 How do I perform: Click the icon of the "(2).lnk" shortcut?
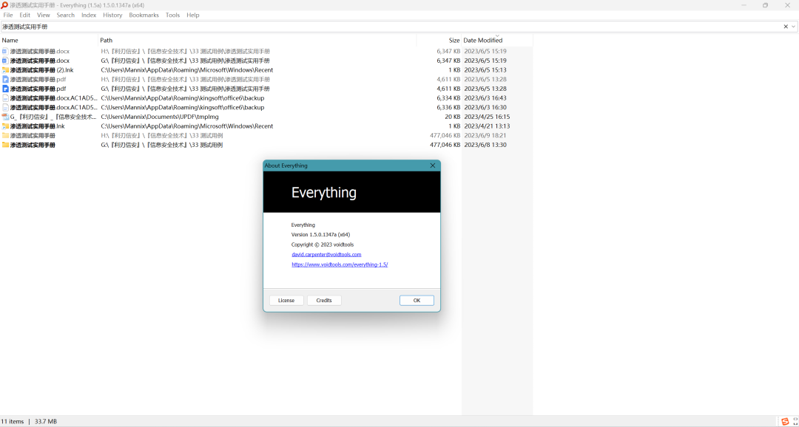[5, 69]
